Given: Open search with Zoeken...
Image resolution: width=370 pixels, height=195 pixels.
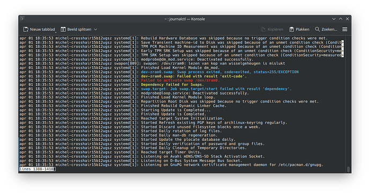Looking at the screenshot, I should [x=326, y=30].
